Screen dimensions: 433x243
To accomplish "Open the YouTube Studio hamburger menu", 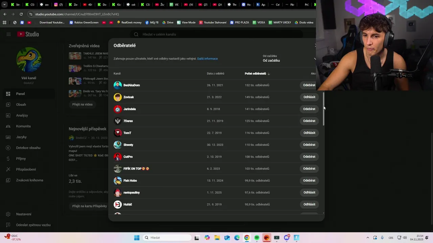I will click(x=9, y=34).
